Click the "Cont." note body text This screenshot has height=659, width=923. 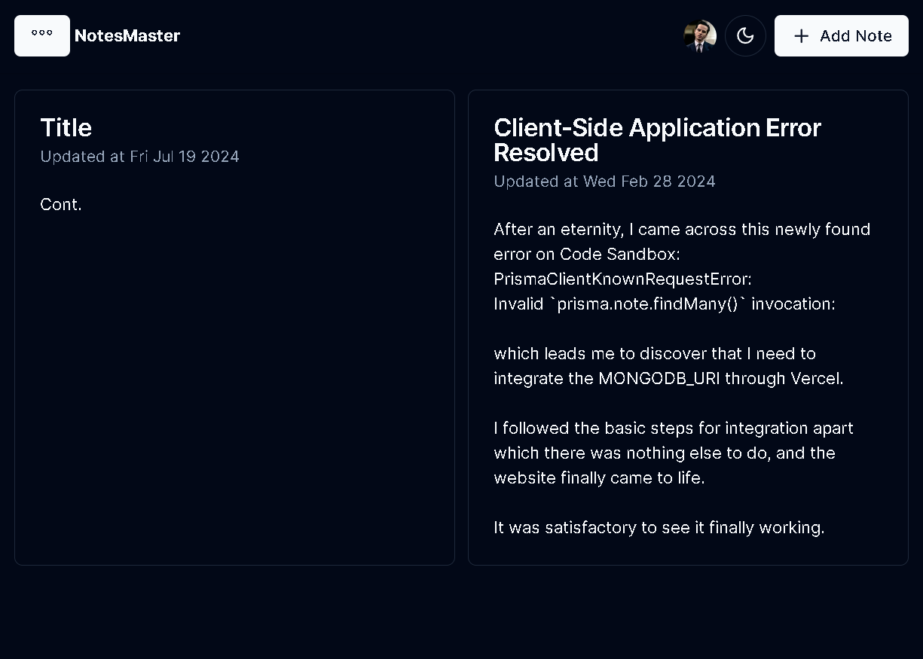[61, 204]
